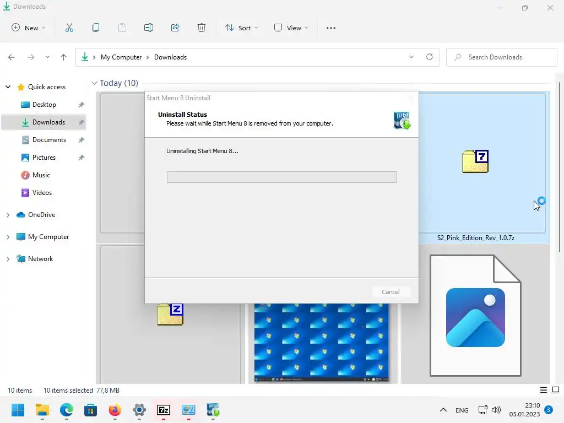
Task: Select Desktop in Quick access
Action: pos(44,105)
